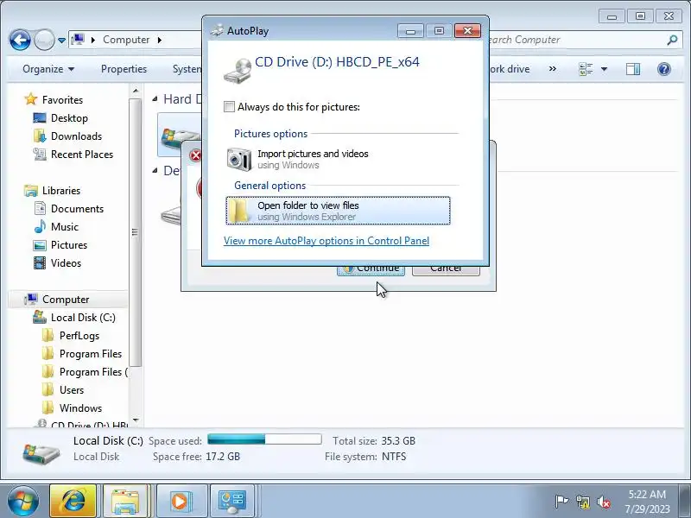Image resolution: width=691 pixels, height=518 pixels.
Task: Click Change your view icon
Action: (x=586, y=69)
